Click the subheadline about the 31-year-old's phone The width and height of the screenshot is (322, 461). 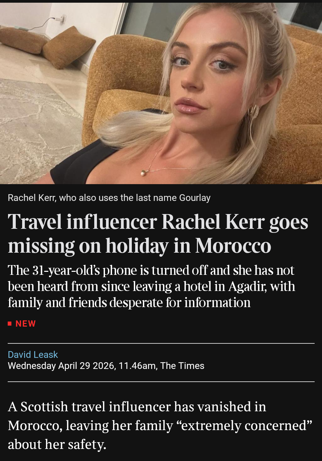(x=151, y=286)
